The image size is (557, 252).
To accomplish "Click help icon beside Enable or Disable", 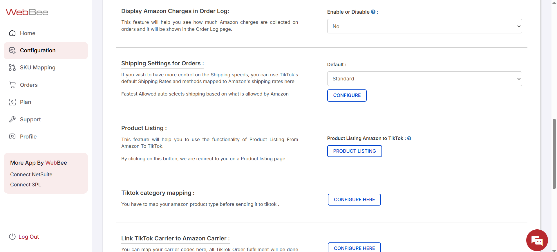I will click(x=373, y=12).
